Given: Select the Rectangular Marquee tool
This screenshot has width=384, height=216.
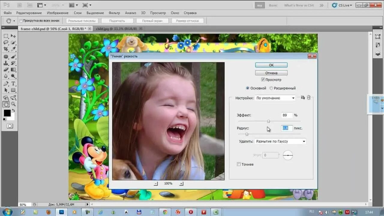Looking at the screenshot, I should point(6,36).
